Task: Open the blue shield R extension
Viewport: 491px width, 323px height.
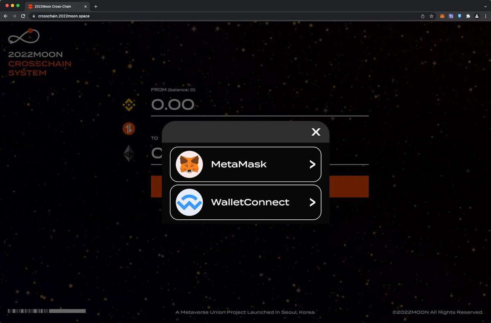Action: [x=459, y=16]
